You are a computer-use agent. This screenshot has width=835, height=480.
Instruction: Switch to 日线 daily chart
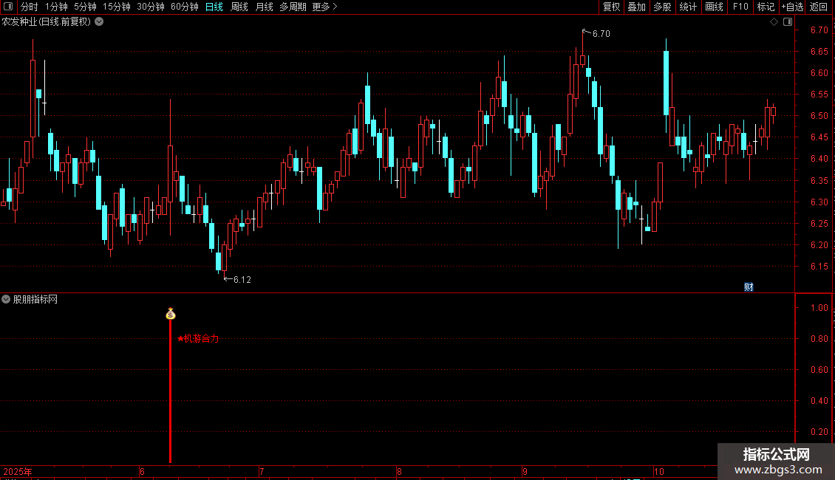point(214,7)
